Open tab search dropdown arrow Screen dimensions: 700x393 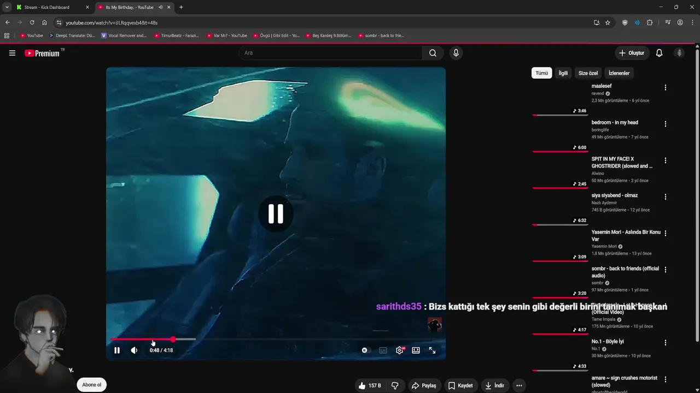coord(7,7)
